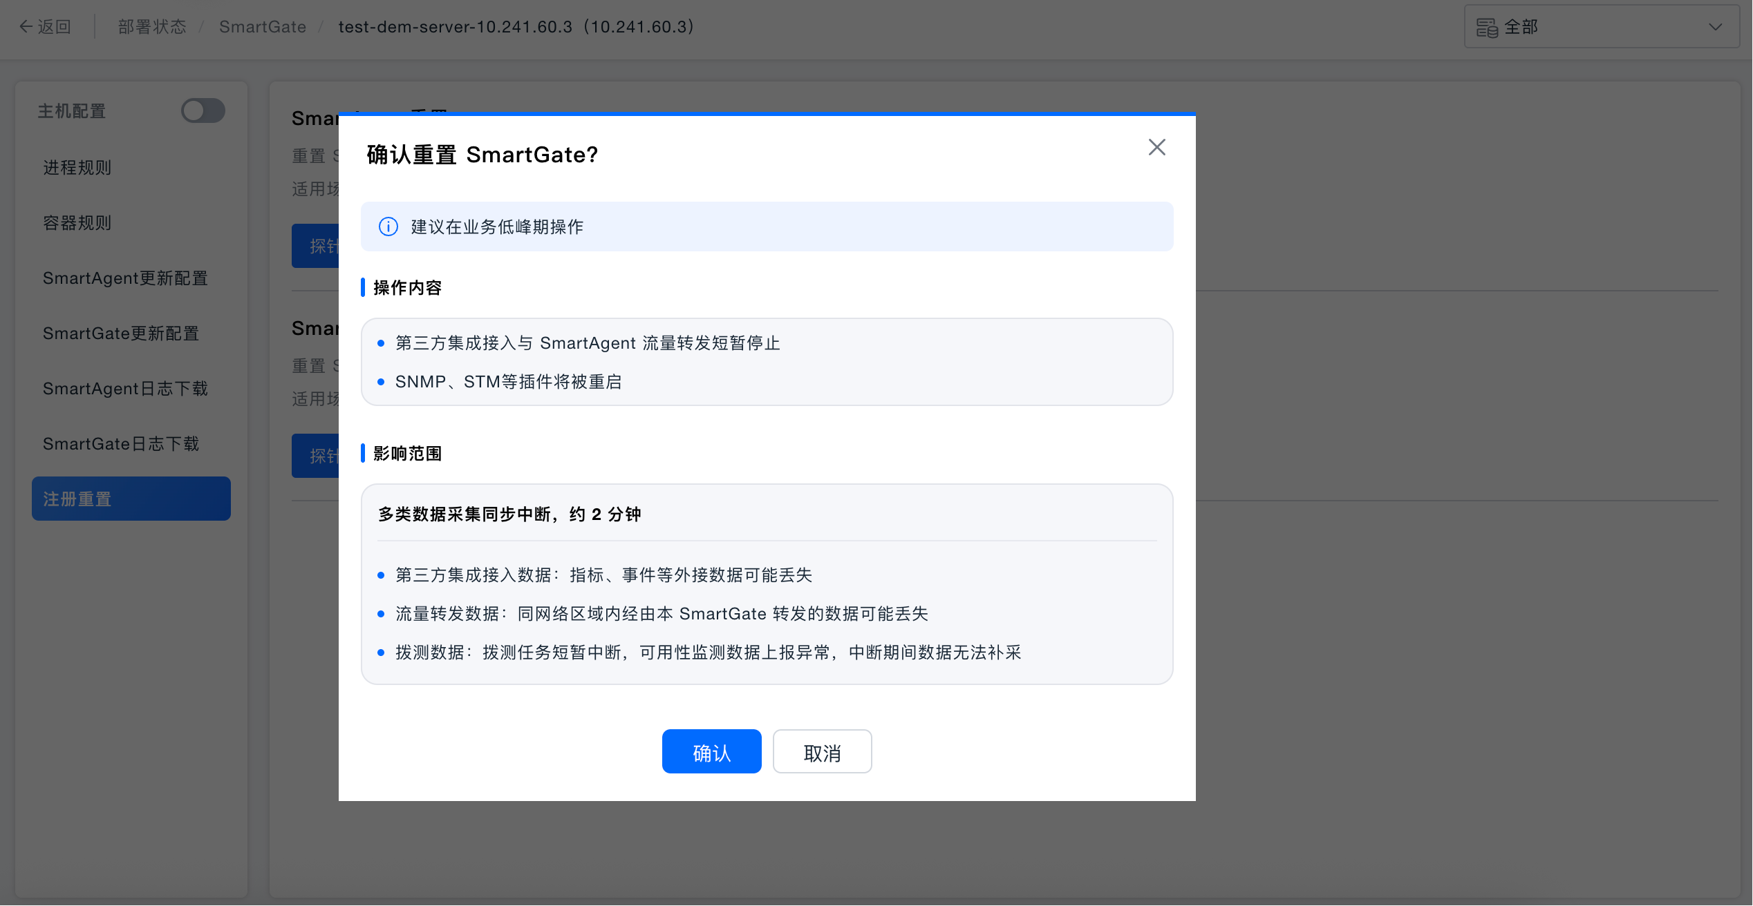
Task: Select 容器规则 in the sidebar
Action: coord(77,222)
